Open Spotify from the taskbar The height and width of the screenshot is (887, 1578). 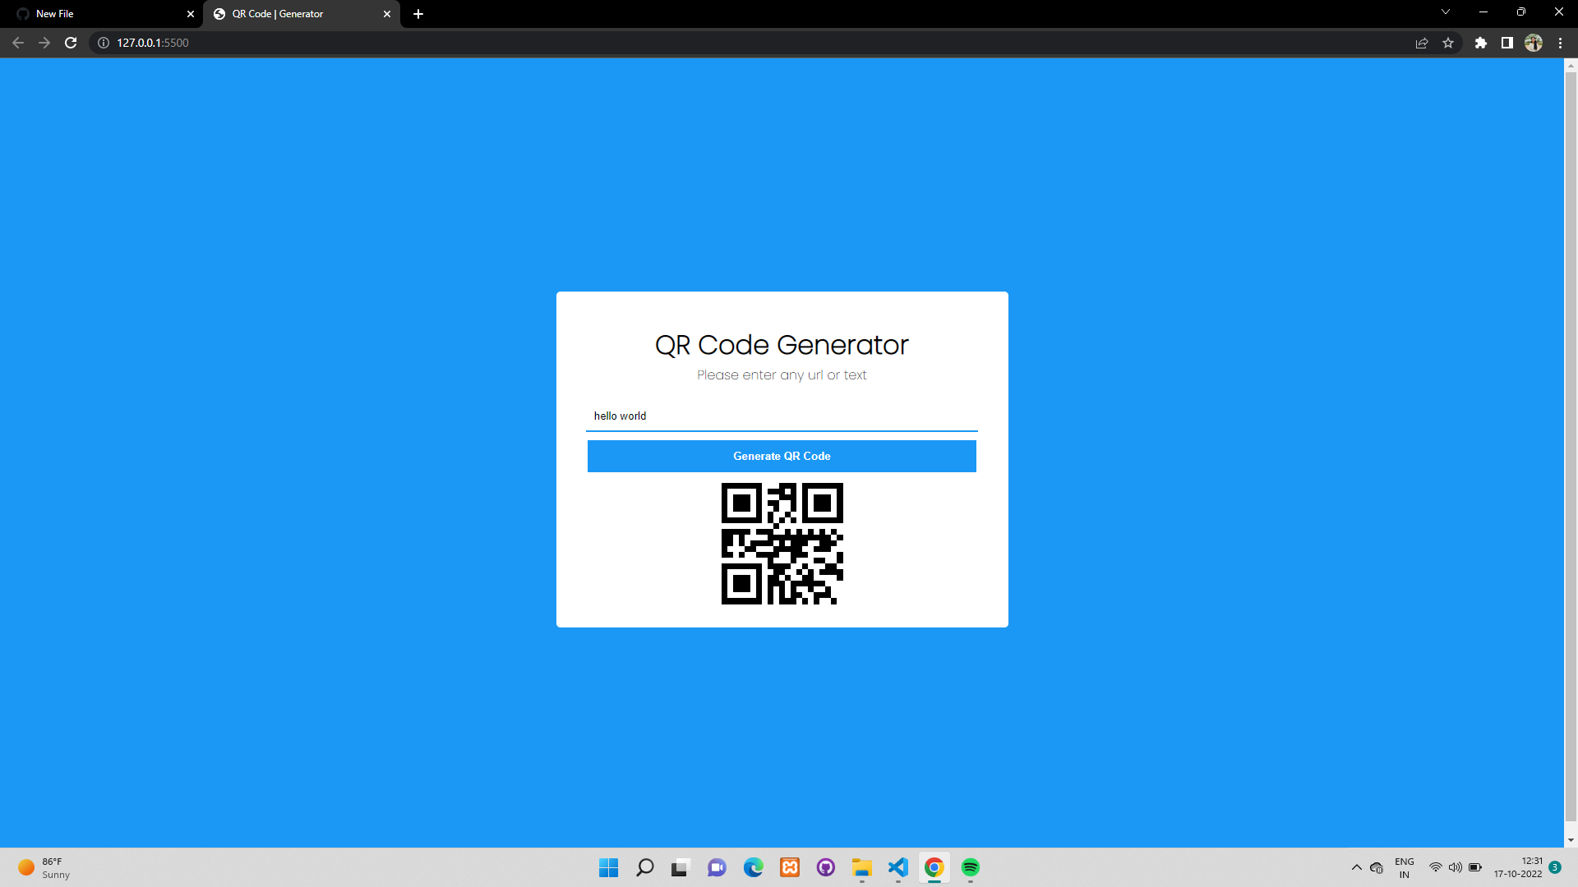pyautogui.click(x=971, y=867)
